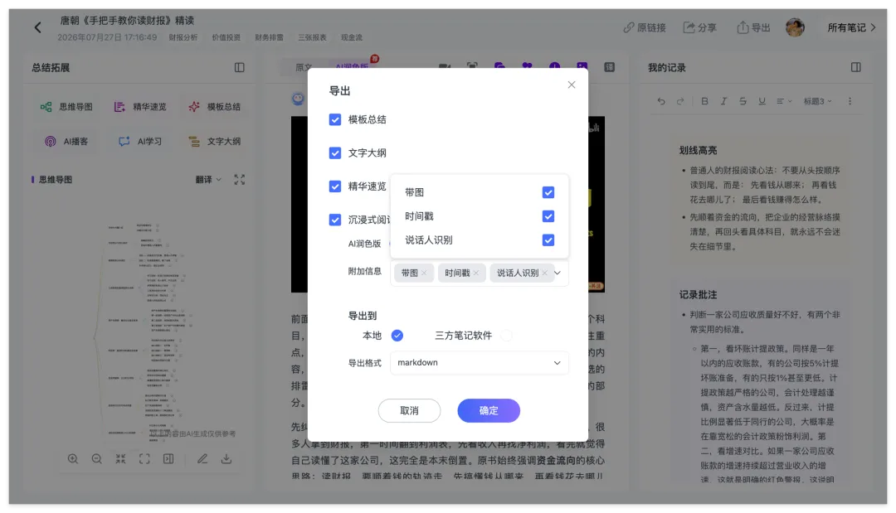Image resolution: width=896 pixels, height=513 pixels.
Task: Toggle mind map fullscreen frame icon
Action: (x=144, y=459)
